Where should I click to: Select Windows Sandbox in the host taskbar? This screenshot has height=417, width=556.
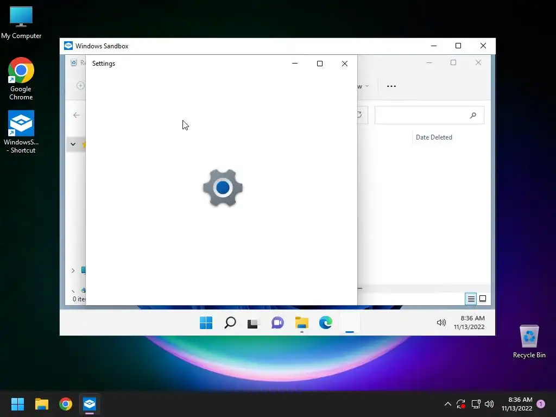click(90, 404)
